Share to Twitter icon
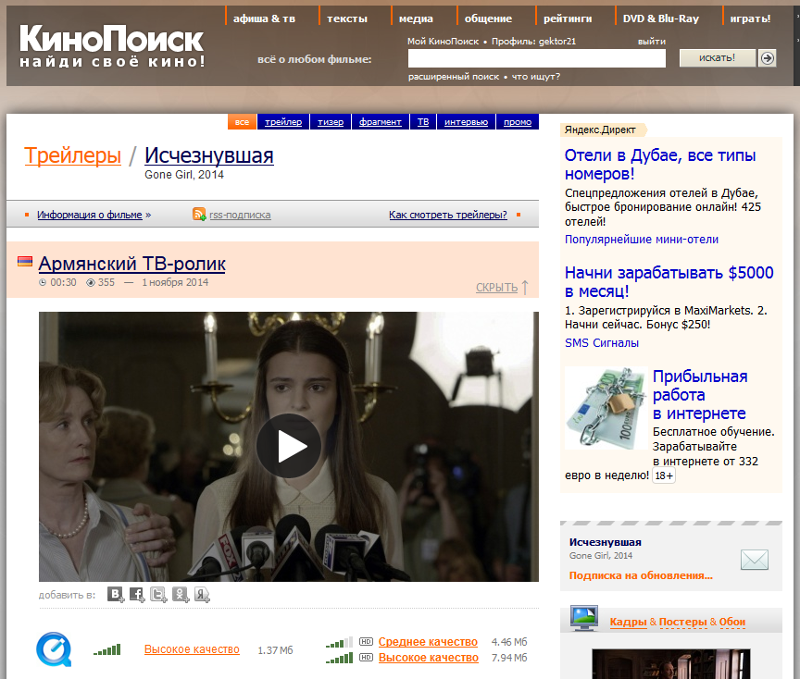This screenshot has width=800, height=679. (158, 595)
